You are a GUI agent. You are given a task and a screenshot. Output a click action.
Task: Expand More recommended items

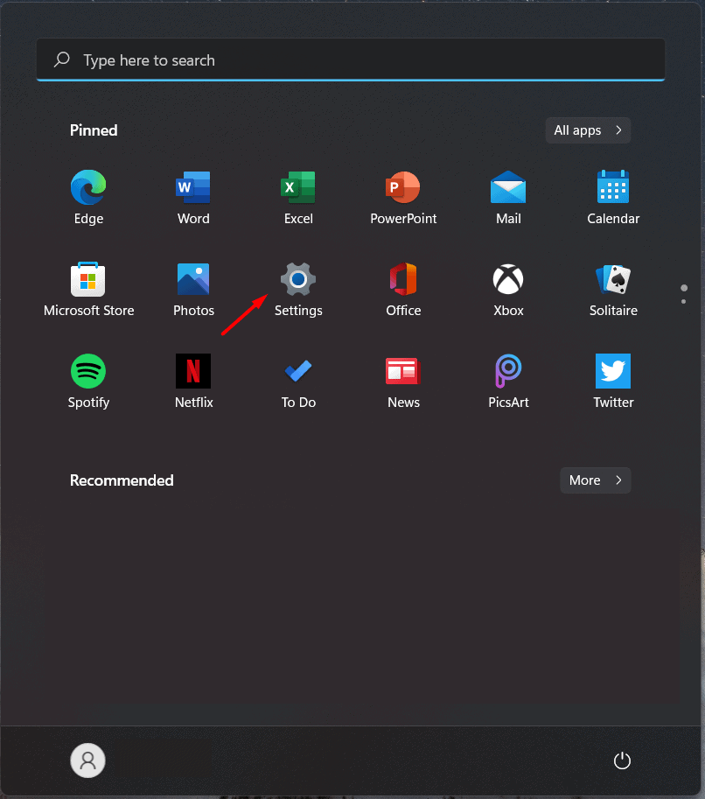595,480
